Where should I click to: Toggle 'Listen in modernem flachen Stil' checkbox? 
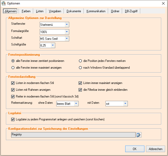click(13, 83)
